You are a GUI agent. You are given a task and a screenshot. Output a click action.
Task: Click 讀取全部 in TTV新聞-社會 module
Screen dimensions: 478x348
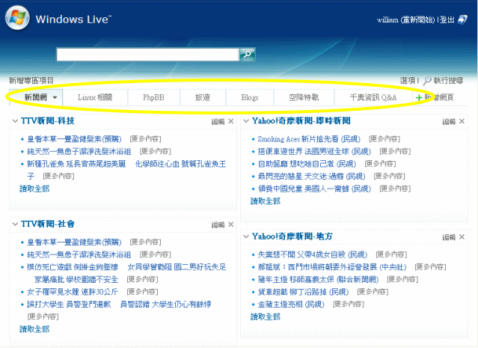[x=34, y=329]
